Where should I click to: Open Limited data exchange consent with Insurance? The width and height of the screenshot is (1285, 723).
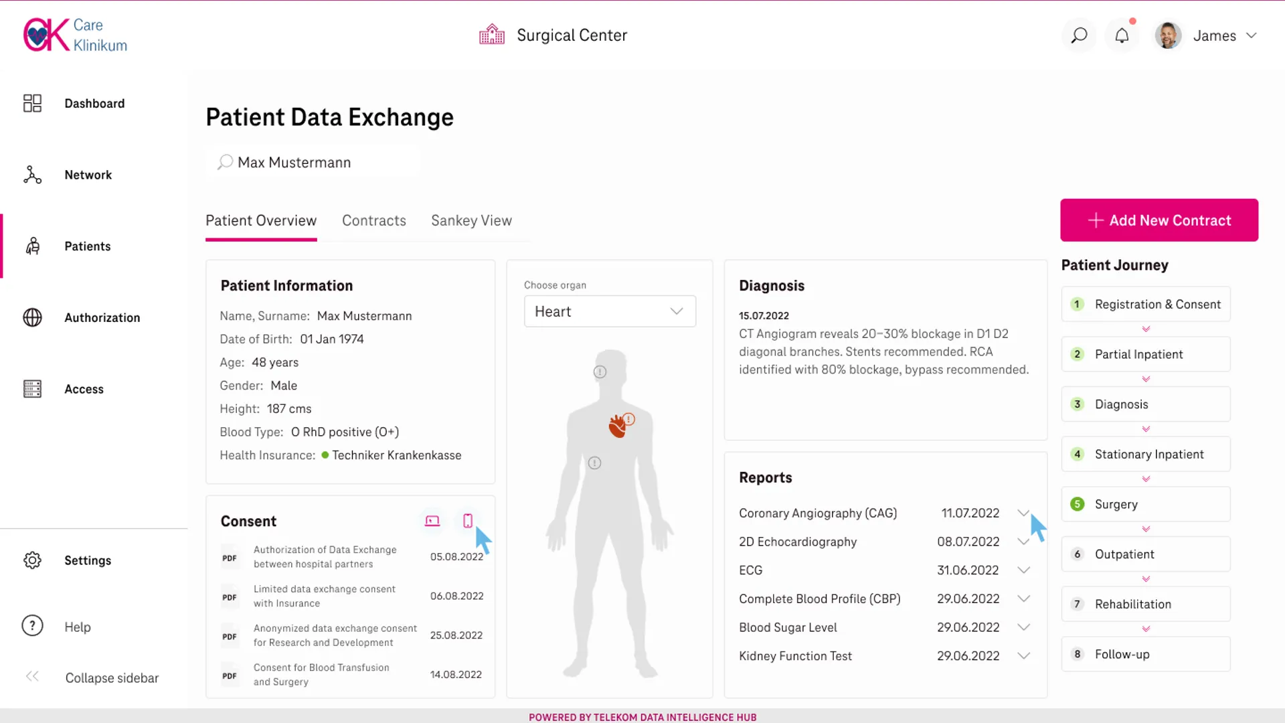point(324,596)
